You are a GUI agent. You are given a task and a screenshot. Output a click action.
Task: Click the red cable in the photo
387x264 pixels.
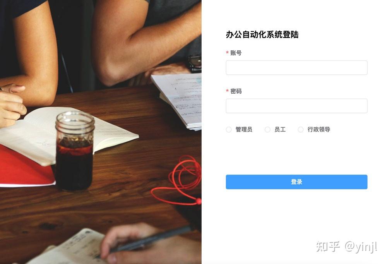tap(178, 181)
